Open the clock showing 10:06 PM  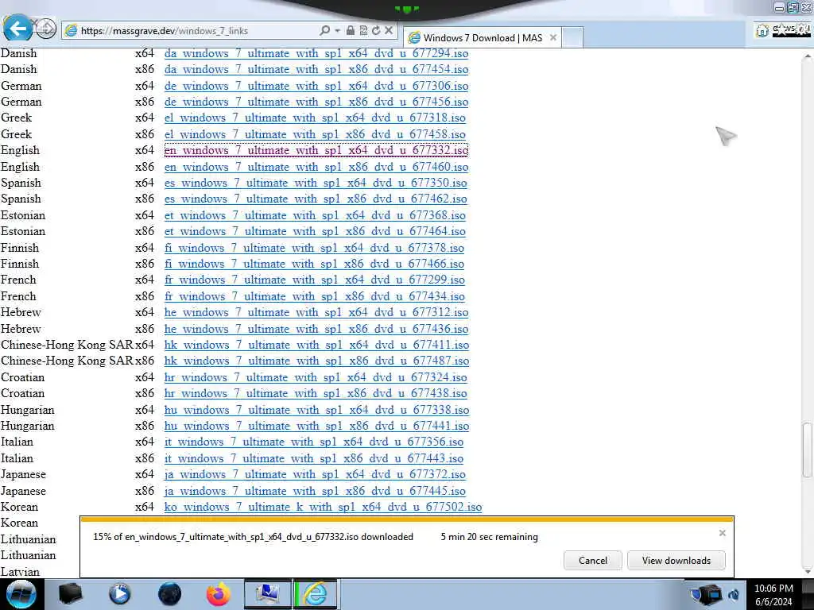click(773, 595)
